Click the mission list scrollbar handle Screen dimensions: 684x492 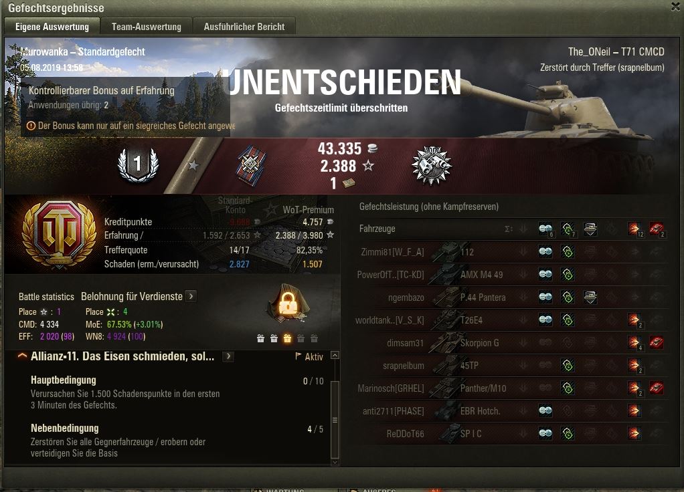[x=335, y=420]
